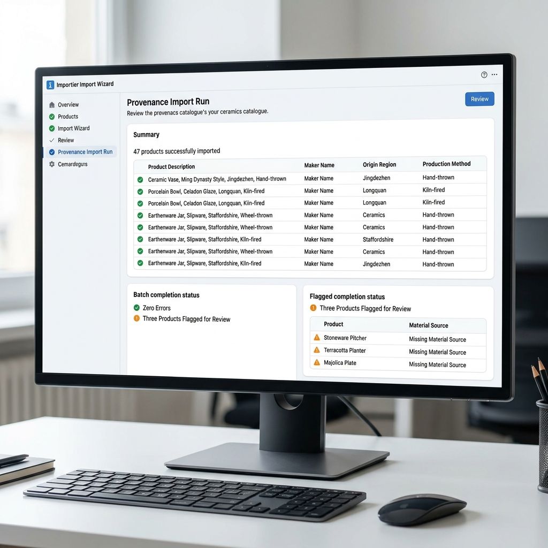Click the Origin Region column header
Viewport: 548px width, 548px height.
tap(379, 165)
